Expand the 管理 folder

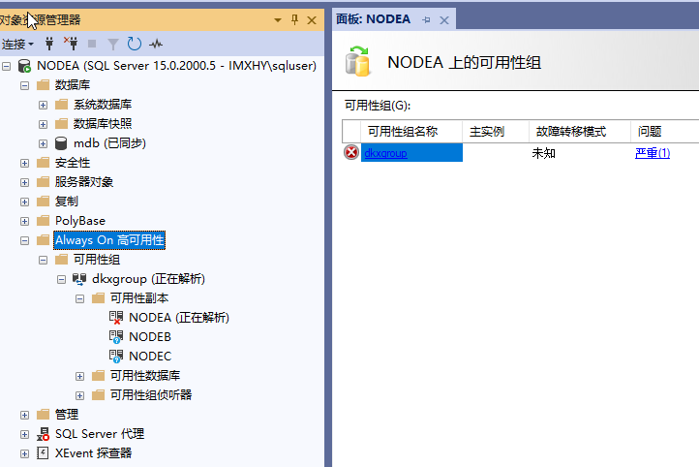(24, 416)
